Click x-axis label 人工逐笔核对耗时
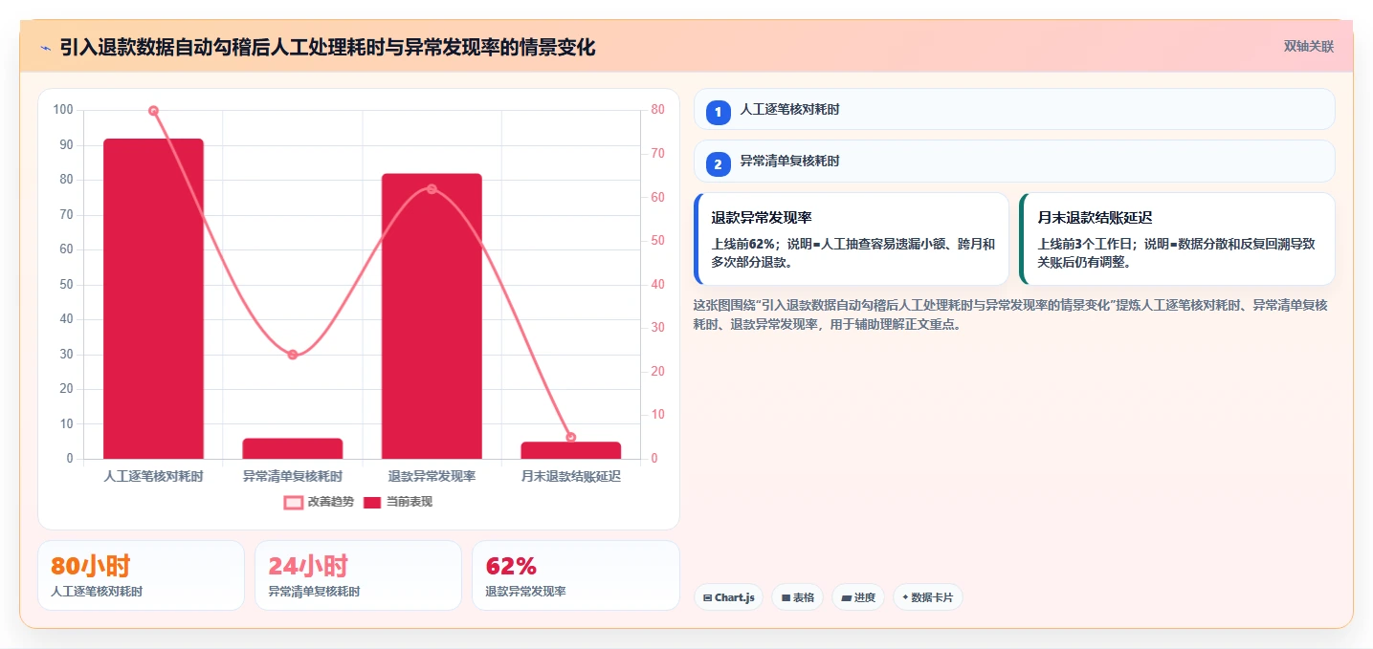 point(153,476)
